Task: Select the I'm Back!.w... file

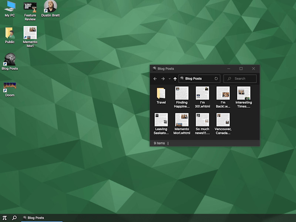Action: tap(223, 97)
